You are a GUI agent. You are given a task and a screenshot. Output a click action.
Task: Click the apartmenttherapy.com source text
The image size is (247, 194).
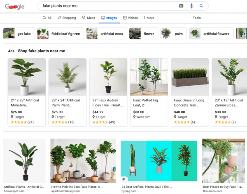click(65, 191)
